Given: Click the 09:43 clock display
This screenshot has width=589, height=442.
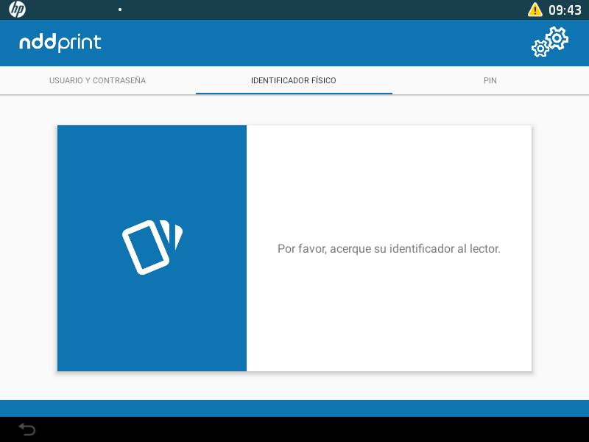Looking at the screenshot, I should coord(565,10).
